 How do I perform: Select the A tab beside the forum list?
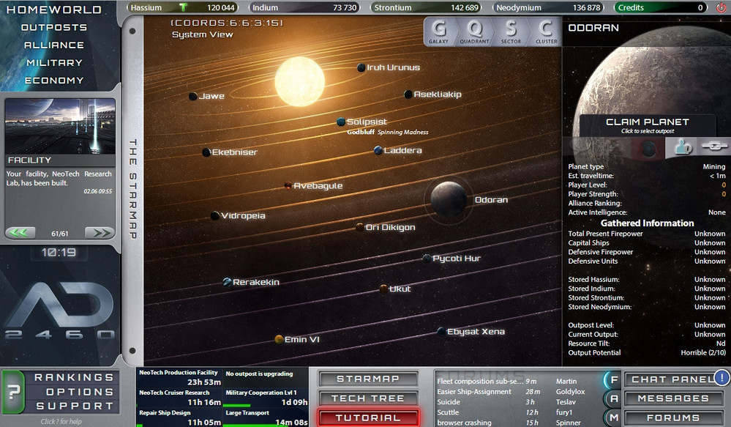point(613,398)
